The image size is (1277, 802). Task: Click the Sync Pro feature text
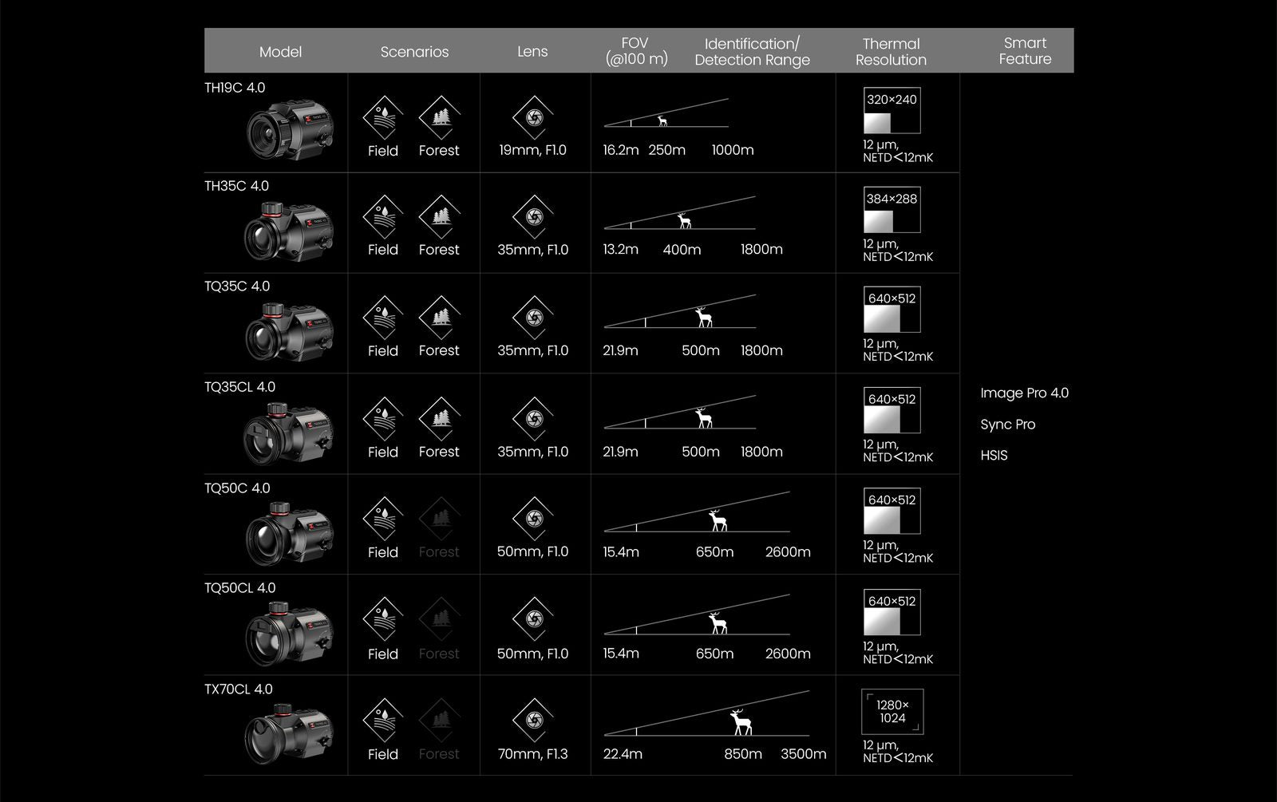[x=1007, y=425]
